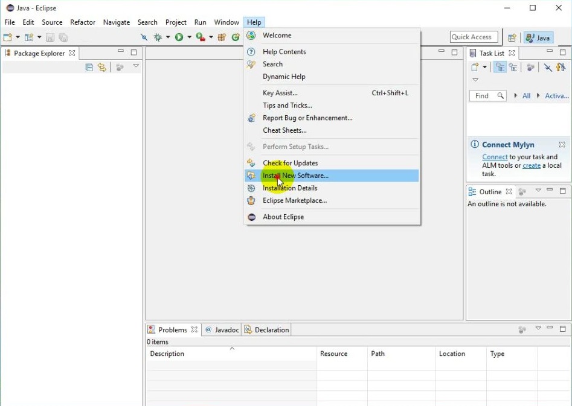Click the Find field in Task List

[x=487, y=96]
